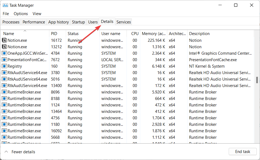Click PID value 3780
This screenshot has height=160, width=260.
click(55, 72)
